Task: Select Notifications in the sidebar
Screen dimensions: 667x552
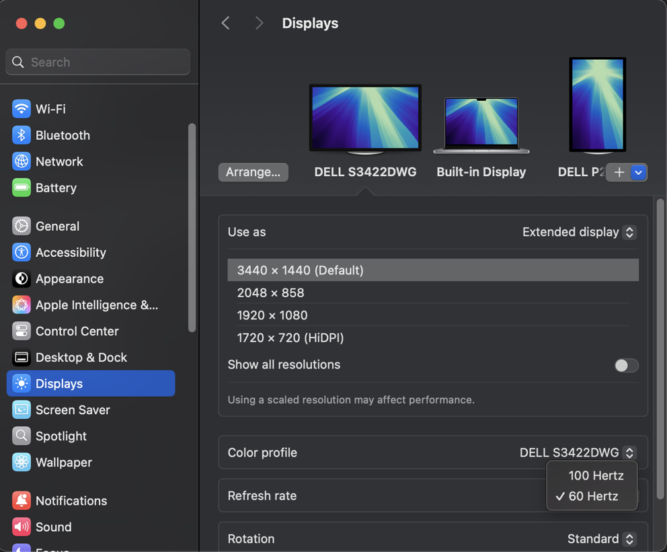Action: [x=72, y=501]
